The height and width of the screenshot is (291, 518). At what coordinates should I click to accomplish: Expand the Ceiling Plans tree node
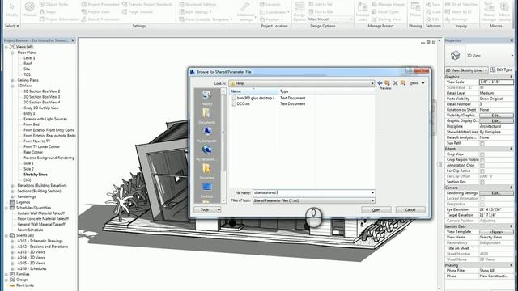12,80
